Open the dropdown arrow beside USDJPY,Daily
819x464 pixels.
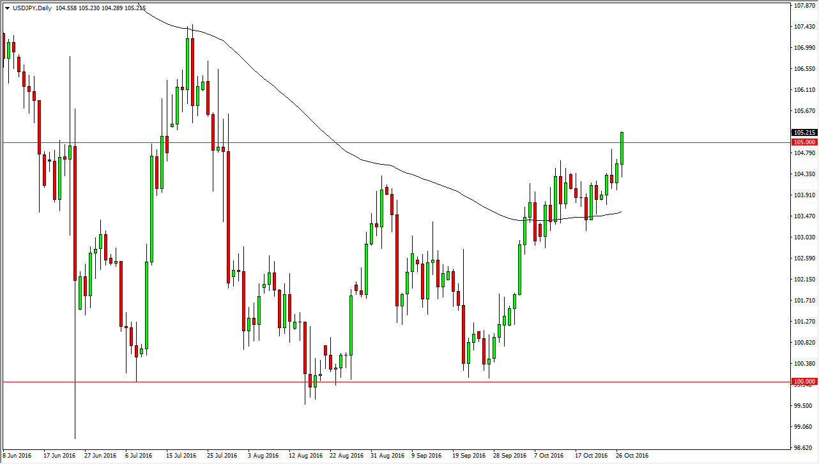[x=6, y=8]
